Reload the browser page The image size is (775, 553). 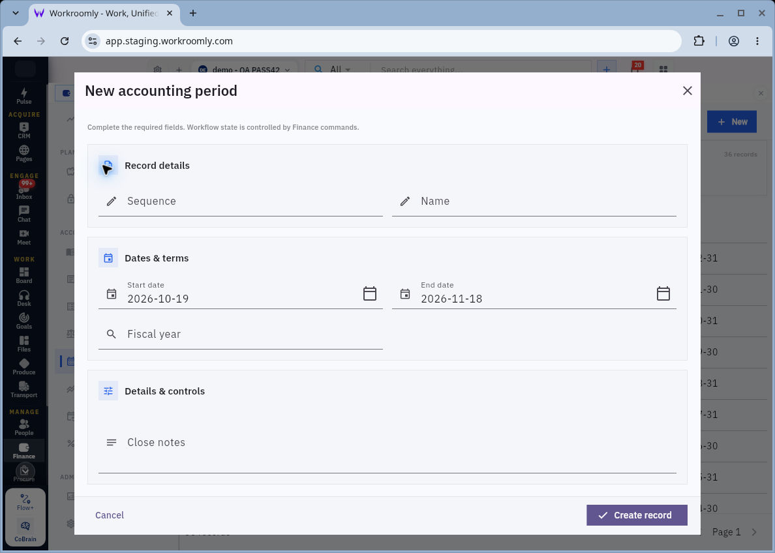tap(64, 41)
